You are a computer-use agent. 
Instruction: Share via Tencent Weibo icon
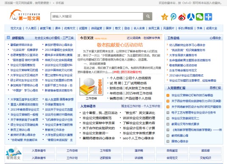pos(174,17)
